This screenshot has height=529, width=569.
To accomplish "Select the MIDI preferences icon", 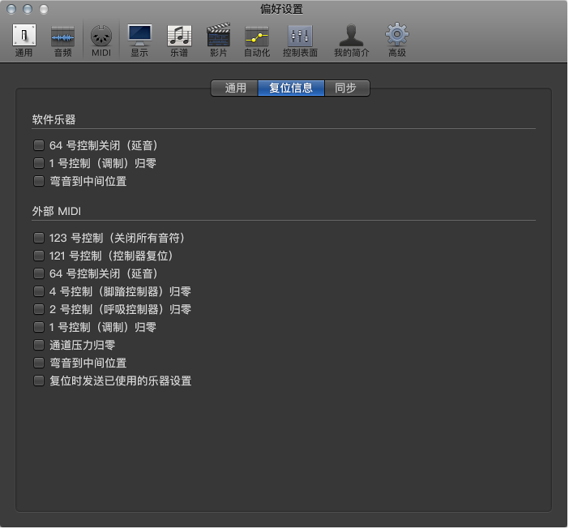I will tap(101, 41).
